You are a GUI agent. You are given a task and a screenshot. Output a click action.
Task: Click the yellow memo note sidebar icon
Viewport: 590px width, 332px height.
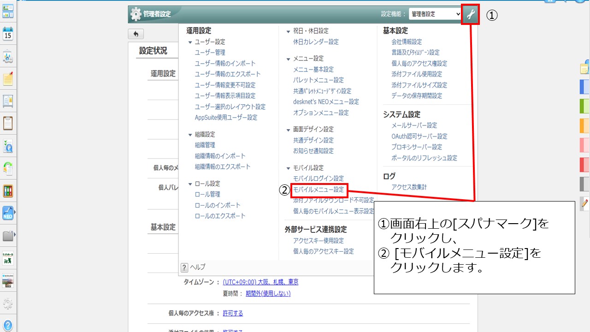click(8, 79)
